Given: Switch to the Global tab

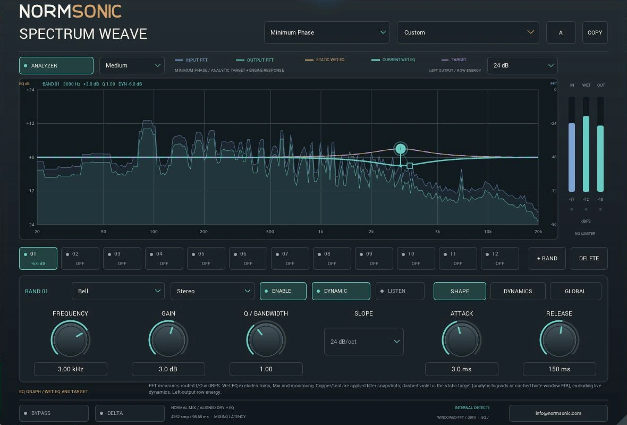Looking at the screenshot, I should [575, 291].
